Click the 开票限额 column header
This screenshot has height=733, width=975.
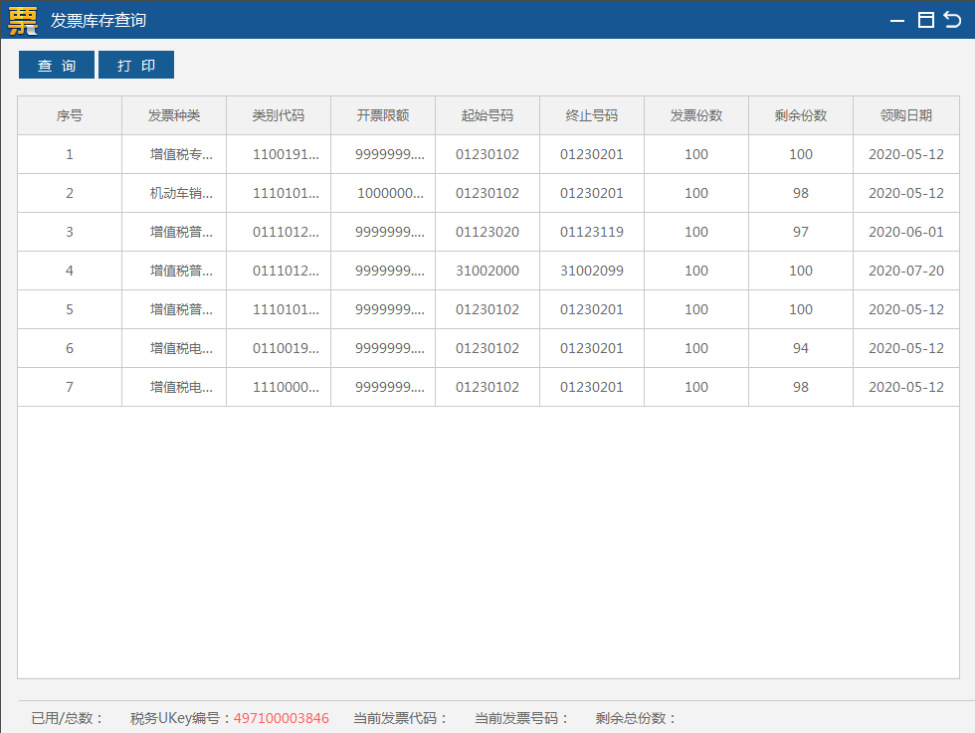pyautogui.click(x=383, y=115)
